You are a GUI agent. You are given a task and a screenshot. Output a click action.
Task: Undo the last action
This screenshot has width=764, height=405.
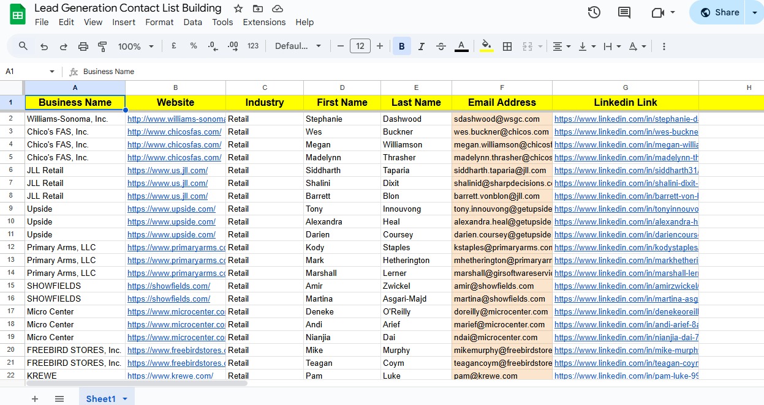click(44, 46)
